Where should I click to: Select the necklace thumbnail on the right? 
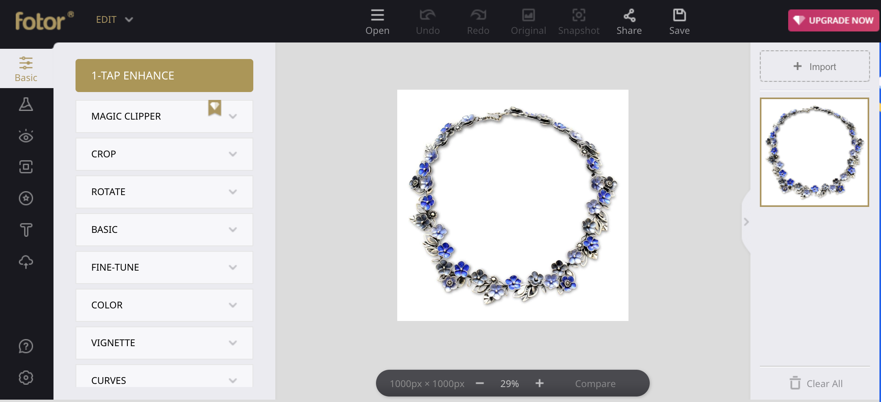(815, 152)
